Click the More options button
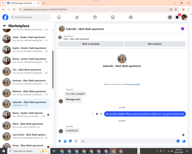Viewport: 192px width, 154px height. coord(155,44)
